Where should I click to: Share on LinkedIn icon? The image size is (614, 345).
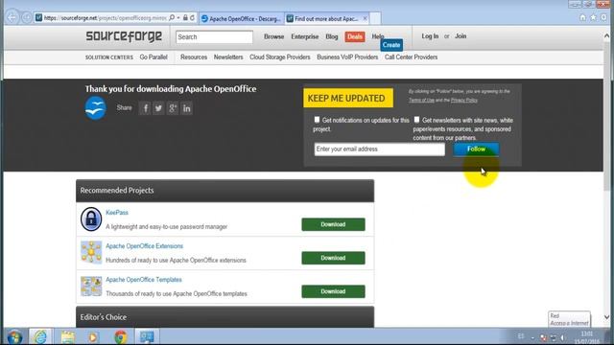(x=187, y=108)
